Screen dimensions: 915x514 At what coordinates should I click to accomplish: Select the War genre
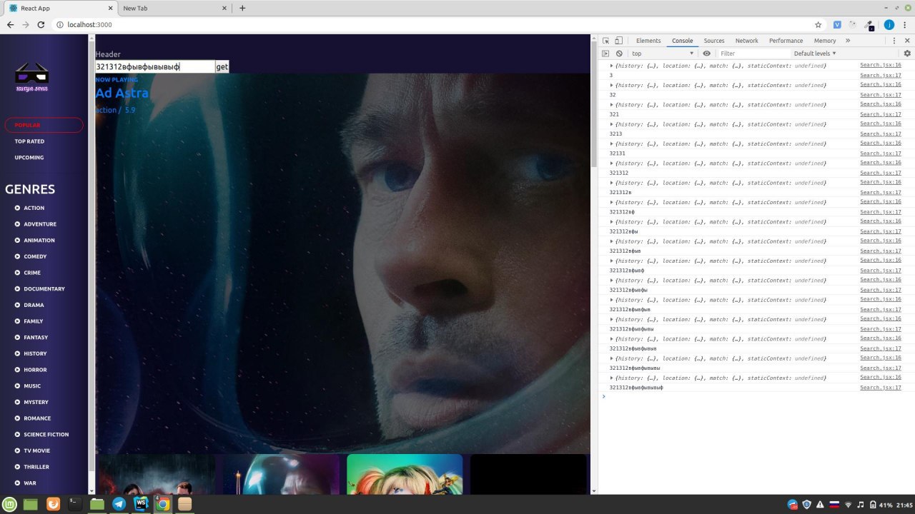coord(29,483)
